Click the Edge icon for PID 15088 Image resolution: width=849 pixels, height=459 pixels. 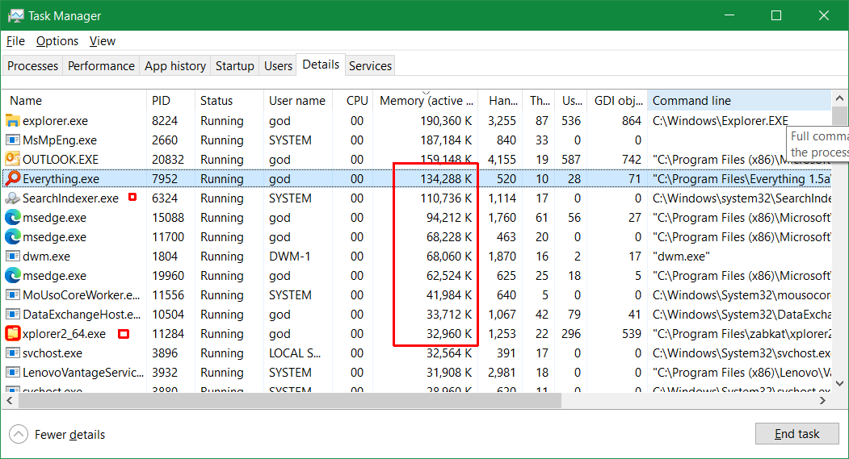(x=12, y=217)
